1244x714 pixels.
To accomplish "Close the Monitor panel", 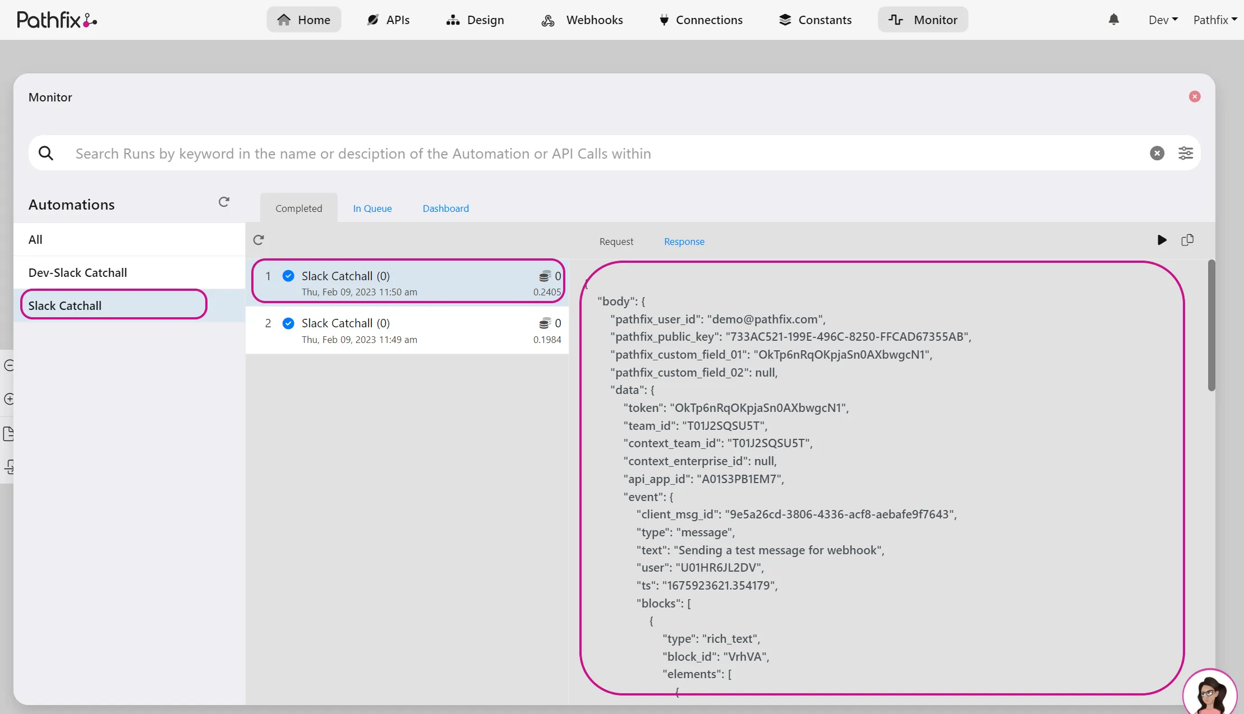I will tap(1195, 96).
